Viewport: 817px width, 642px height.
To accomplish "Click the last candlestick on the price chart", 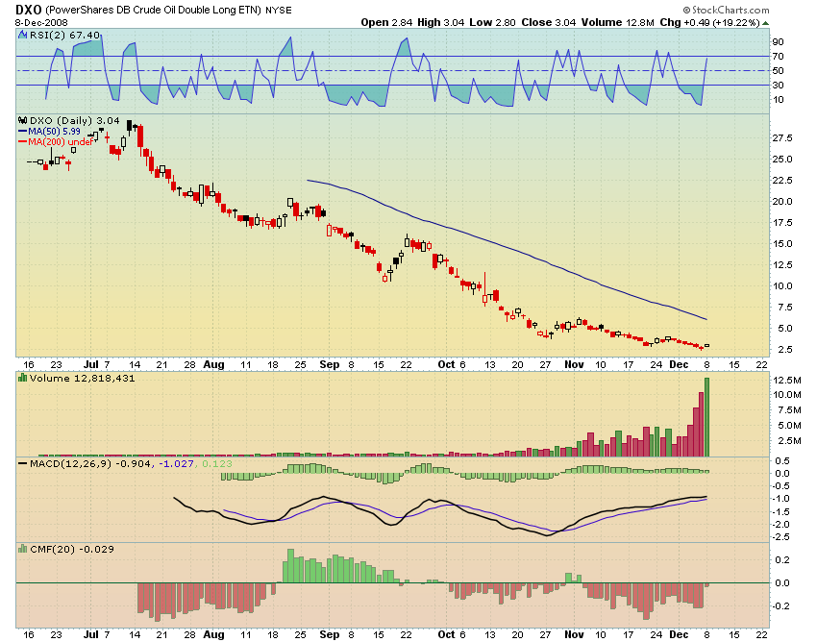I will [x=707, y=345].
